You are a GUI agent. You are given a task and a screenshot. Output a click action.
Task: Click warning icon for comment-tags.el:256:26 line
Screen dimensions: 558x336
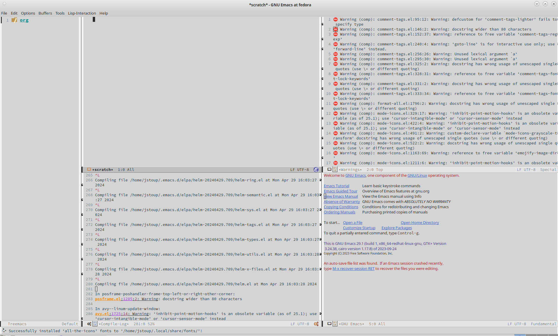coord(335,54)
